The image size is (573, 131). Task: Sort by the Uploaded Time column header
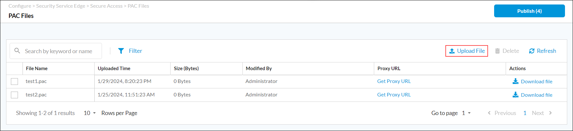[x=114, y=69]
